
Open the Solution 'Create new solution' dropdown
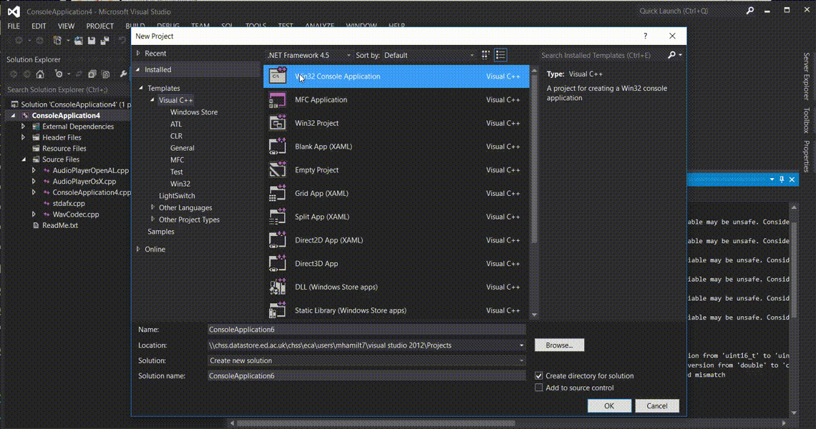(366, 360)
